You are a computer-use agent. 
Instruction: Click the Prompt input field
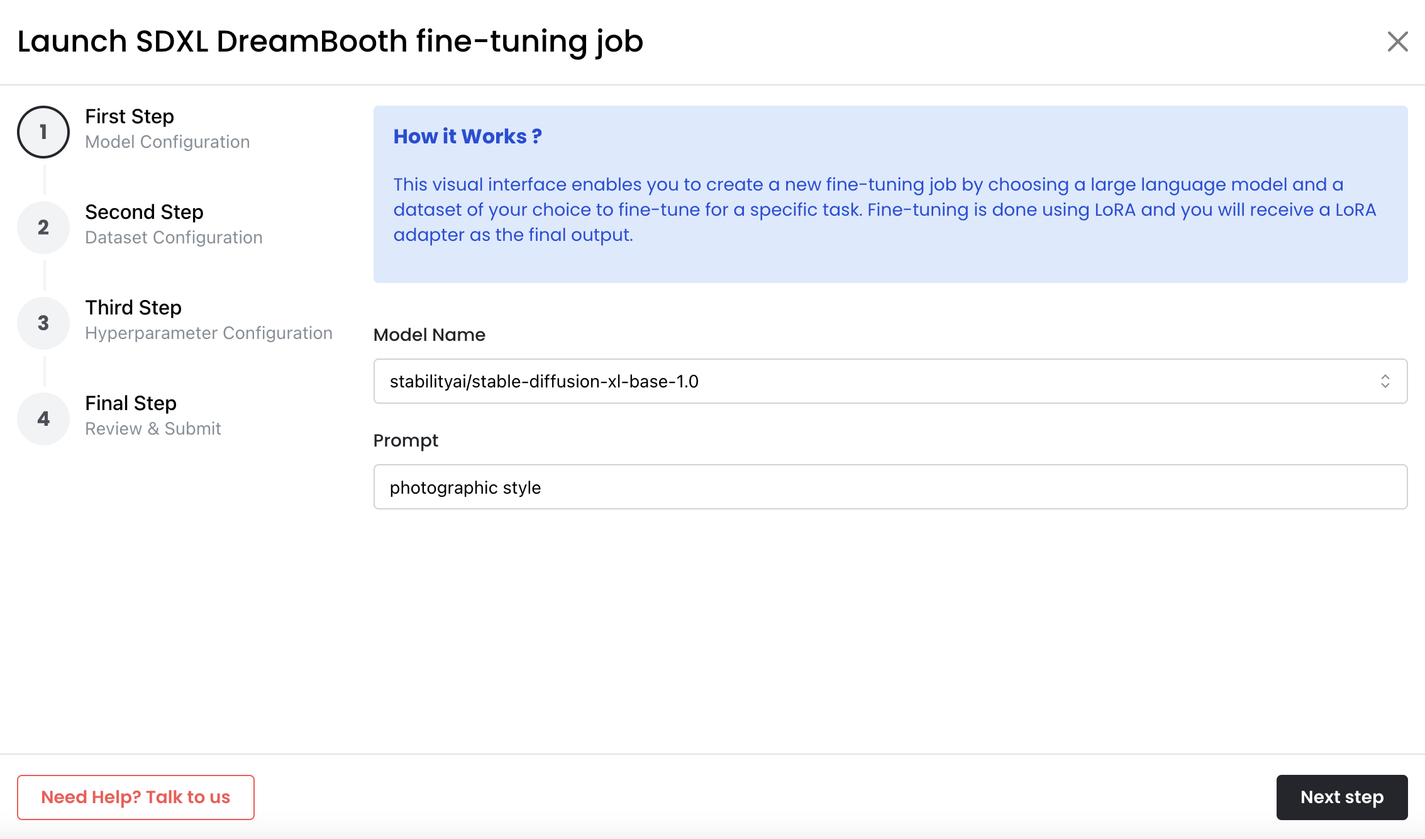coord(890,487)
